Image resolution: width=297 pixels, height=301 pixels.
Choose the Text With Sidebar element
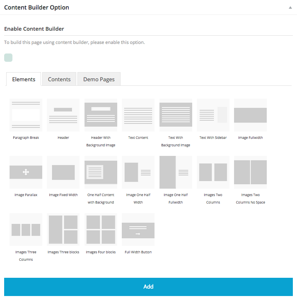pyautogui.click(x=213, y=115)
